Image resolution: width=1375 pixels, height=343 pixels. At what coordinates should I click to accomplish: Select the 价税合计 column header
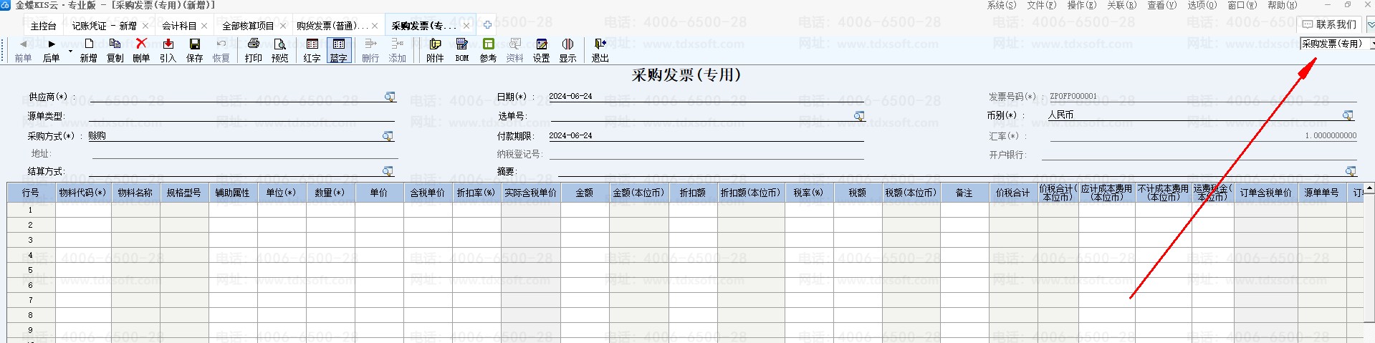tap(1012, 193)
